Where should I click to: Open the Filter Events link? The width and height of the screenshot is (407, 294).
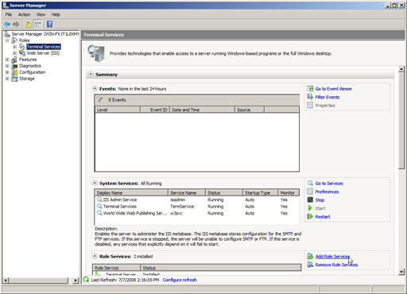click(x=328, y=97)
